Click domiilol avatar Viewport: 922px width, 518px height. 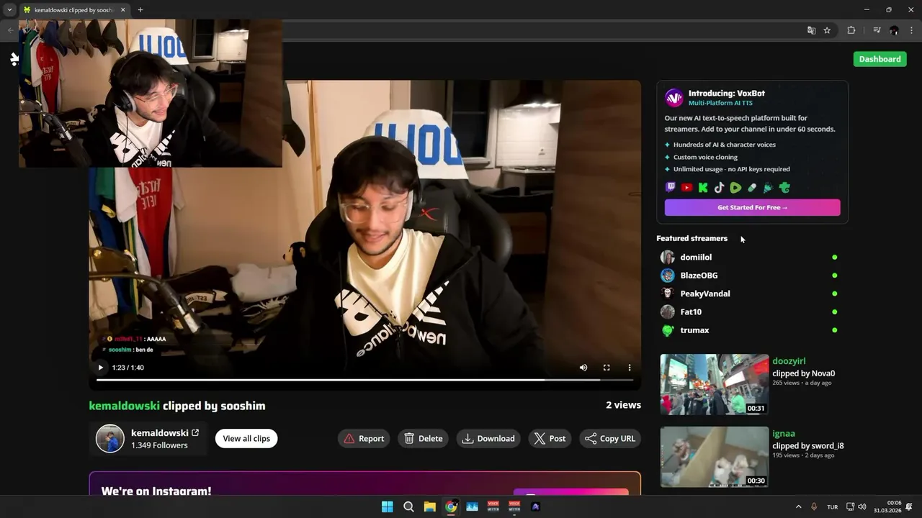pos(668,257)
